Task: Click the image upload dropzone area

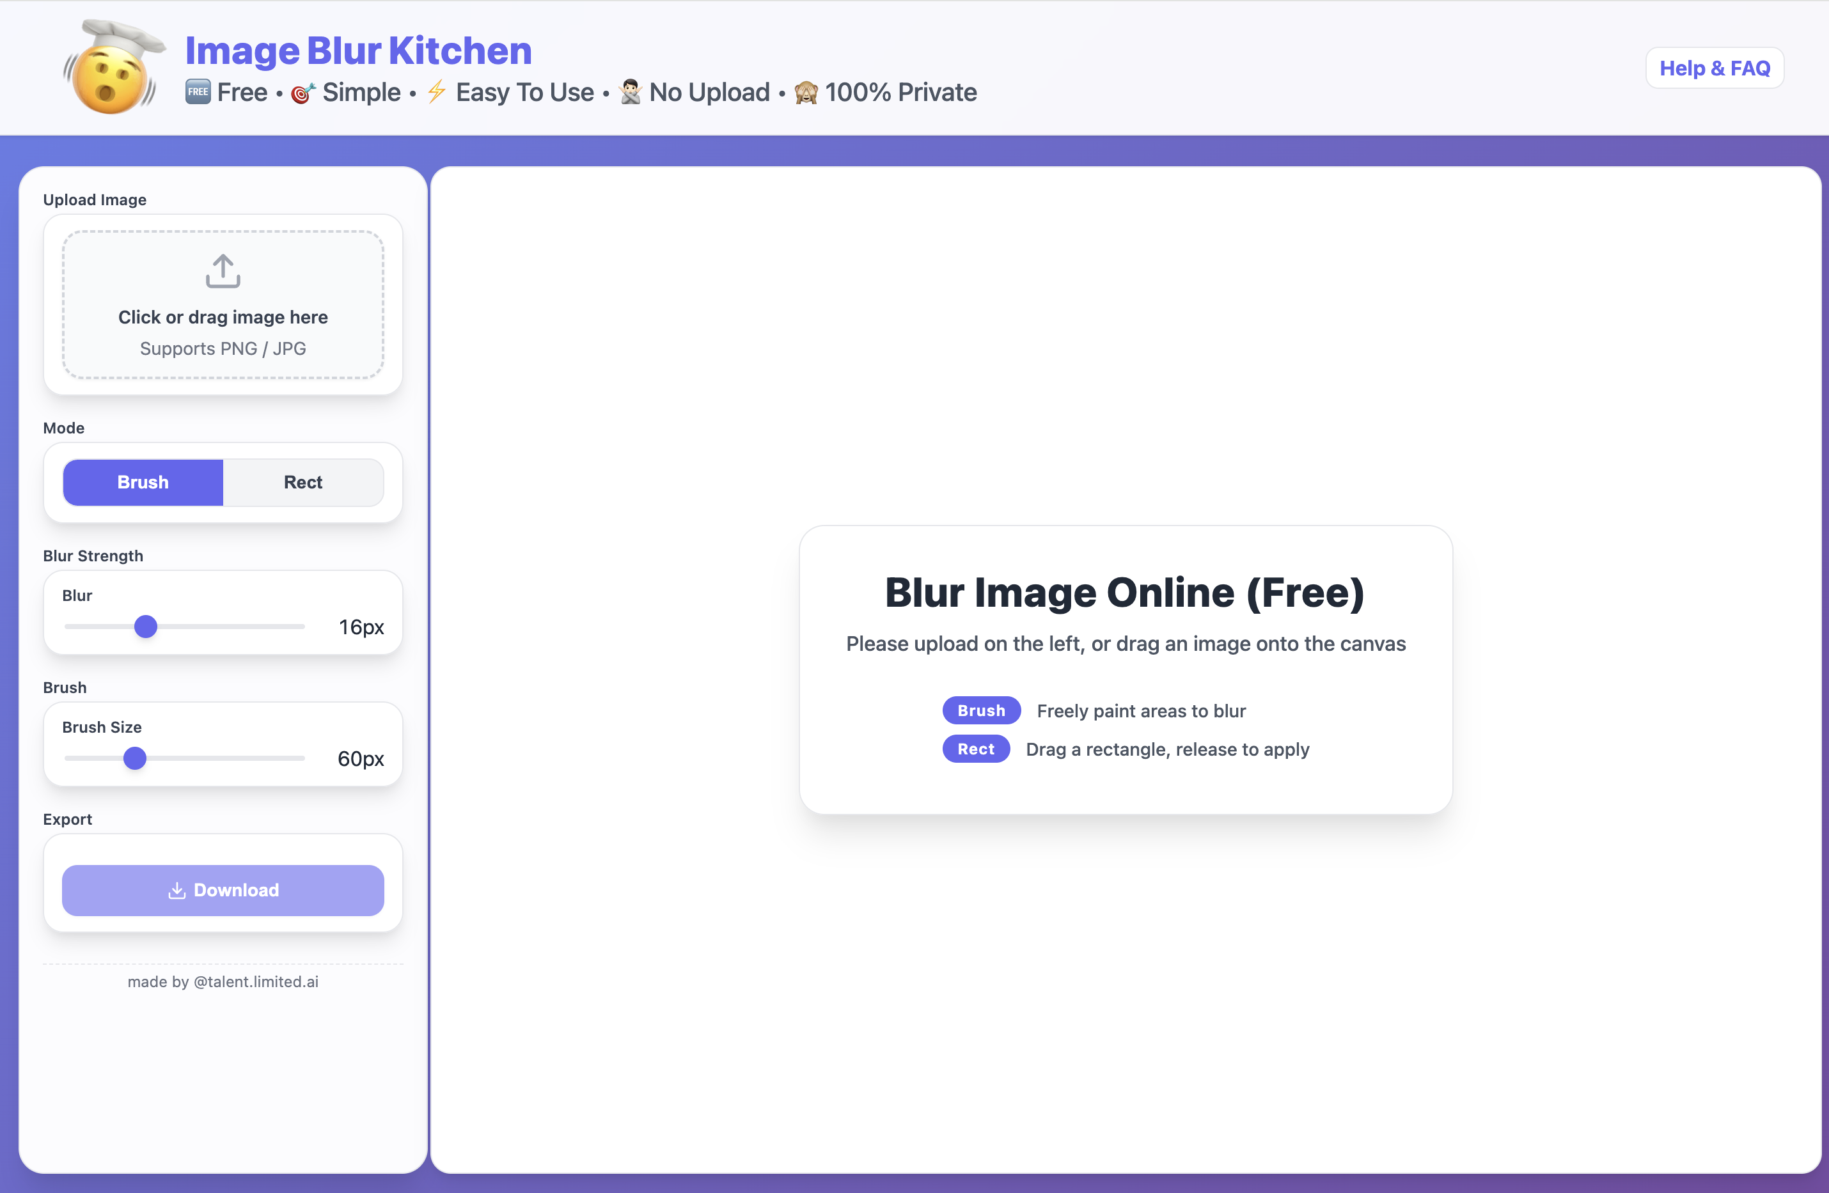Action: [222, 305]
